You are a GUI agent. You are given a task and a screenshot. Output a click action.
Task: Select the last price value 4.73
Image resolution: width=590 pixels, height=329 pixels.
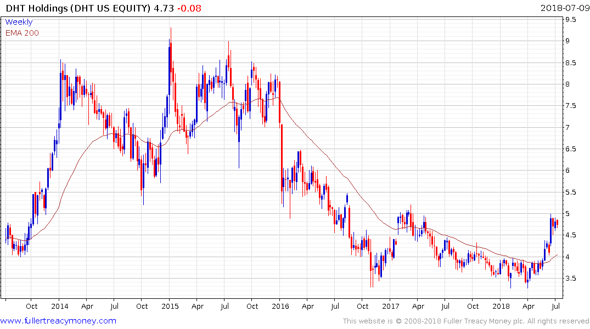tap(164, 8)
